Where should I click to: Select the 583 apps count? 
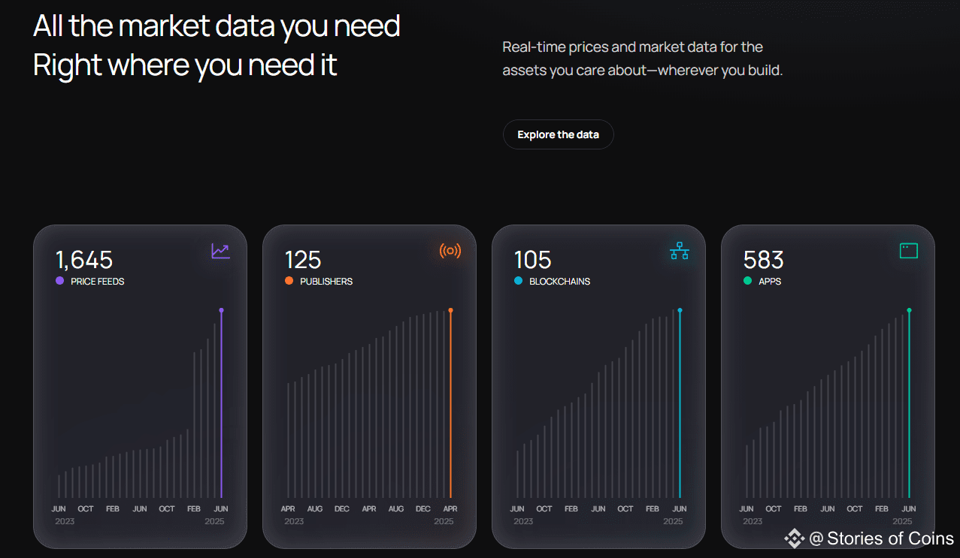click(764, 260)
